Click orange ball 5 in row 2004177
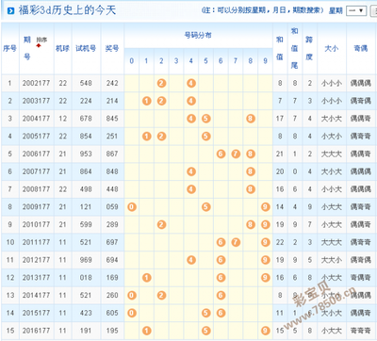This screenshot has height=341, width=377. pyautogui.click(x=206, y=119)
